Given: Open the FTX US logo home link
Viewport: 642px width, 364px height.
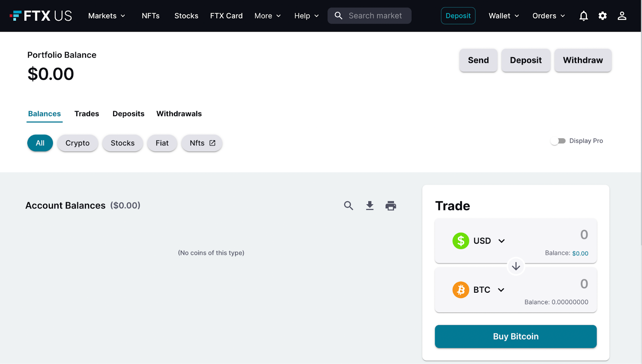Looking at the screenshot, I should pyautogui.click(x=41, y=16).
